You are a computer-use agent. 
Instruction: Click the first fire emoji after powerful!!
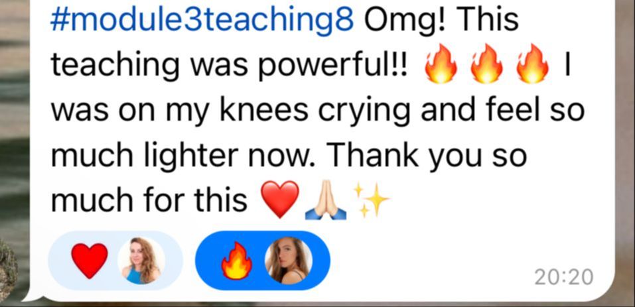click(x=440, y=64)
